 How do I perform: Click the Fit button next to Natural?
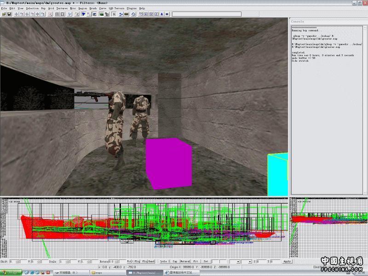coord(195,261)
